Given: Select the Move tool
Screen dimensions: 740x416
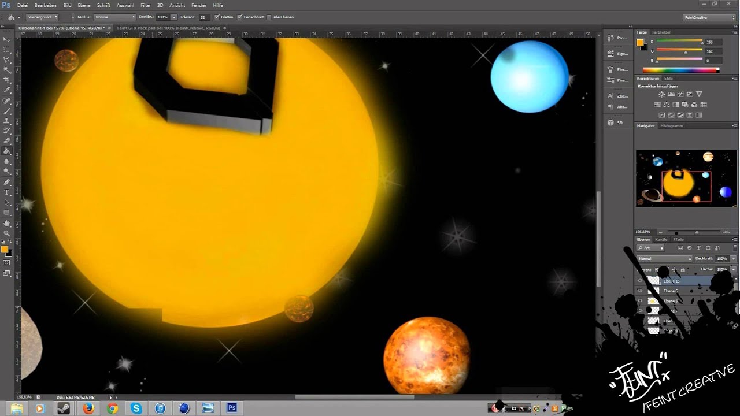Looking at the screenshot, I should pos(7,39).
